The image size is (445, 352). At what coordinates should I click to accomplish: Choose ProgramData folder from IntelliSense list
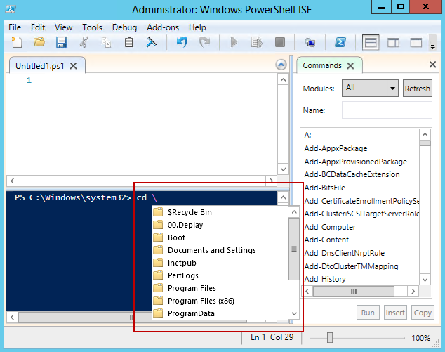point(220,313)
